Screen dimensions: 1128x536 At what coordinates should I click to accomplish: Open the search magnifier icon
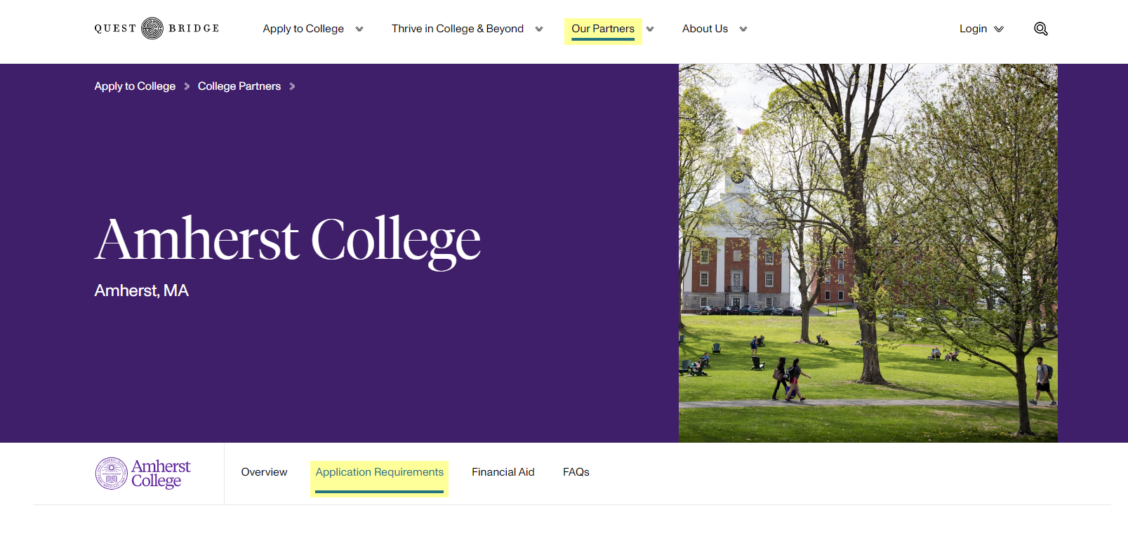pyautogui.click(x=1040, y=29)
